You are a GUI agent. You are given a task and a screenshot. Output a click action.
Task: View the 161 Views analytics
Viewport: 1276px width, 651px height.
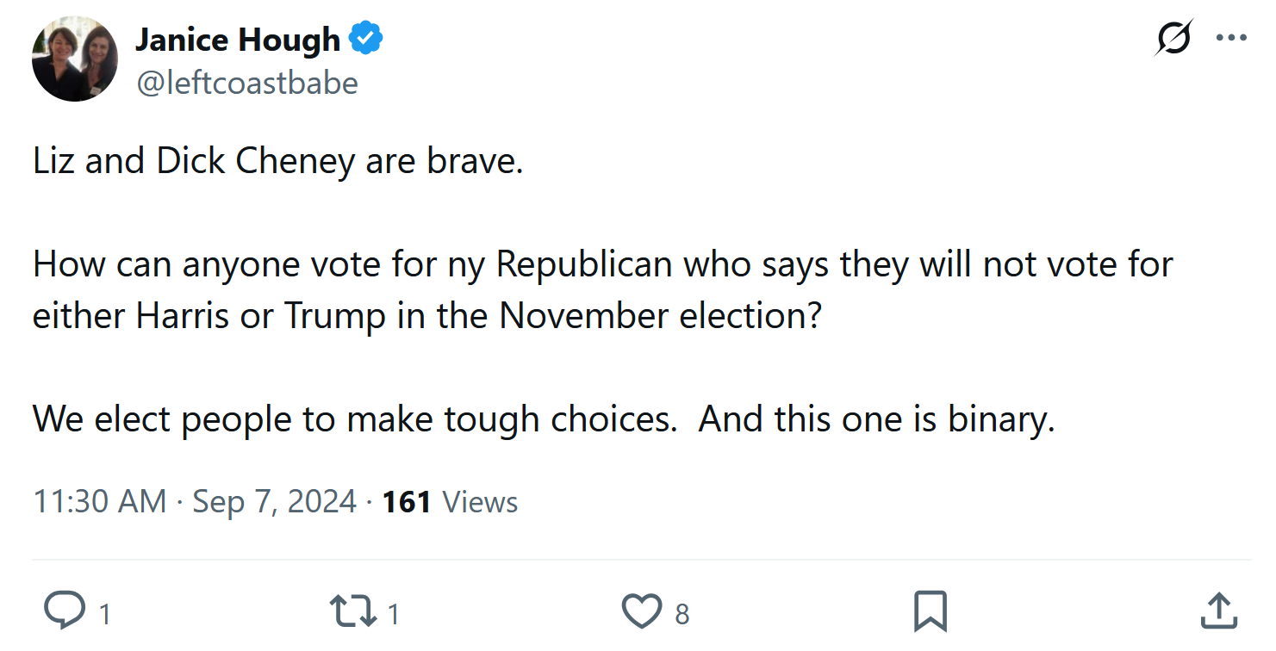click(450, 501)
